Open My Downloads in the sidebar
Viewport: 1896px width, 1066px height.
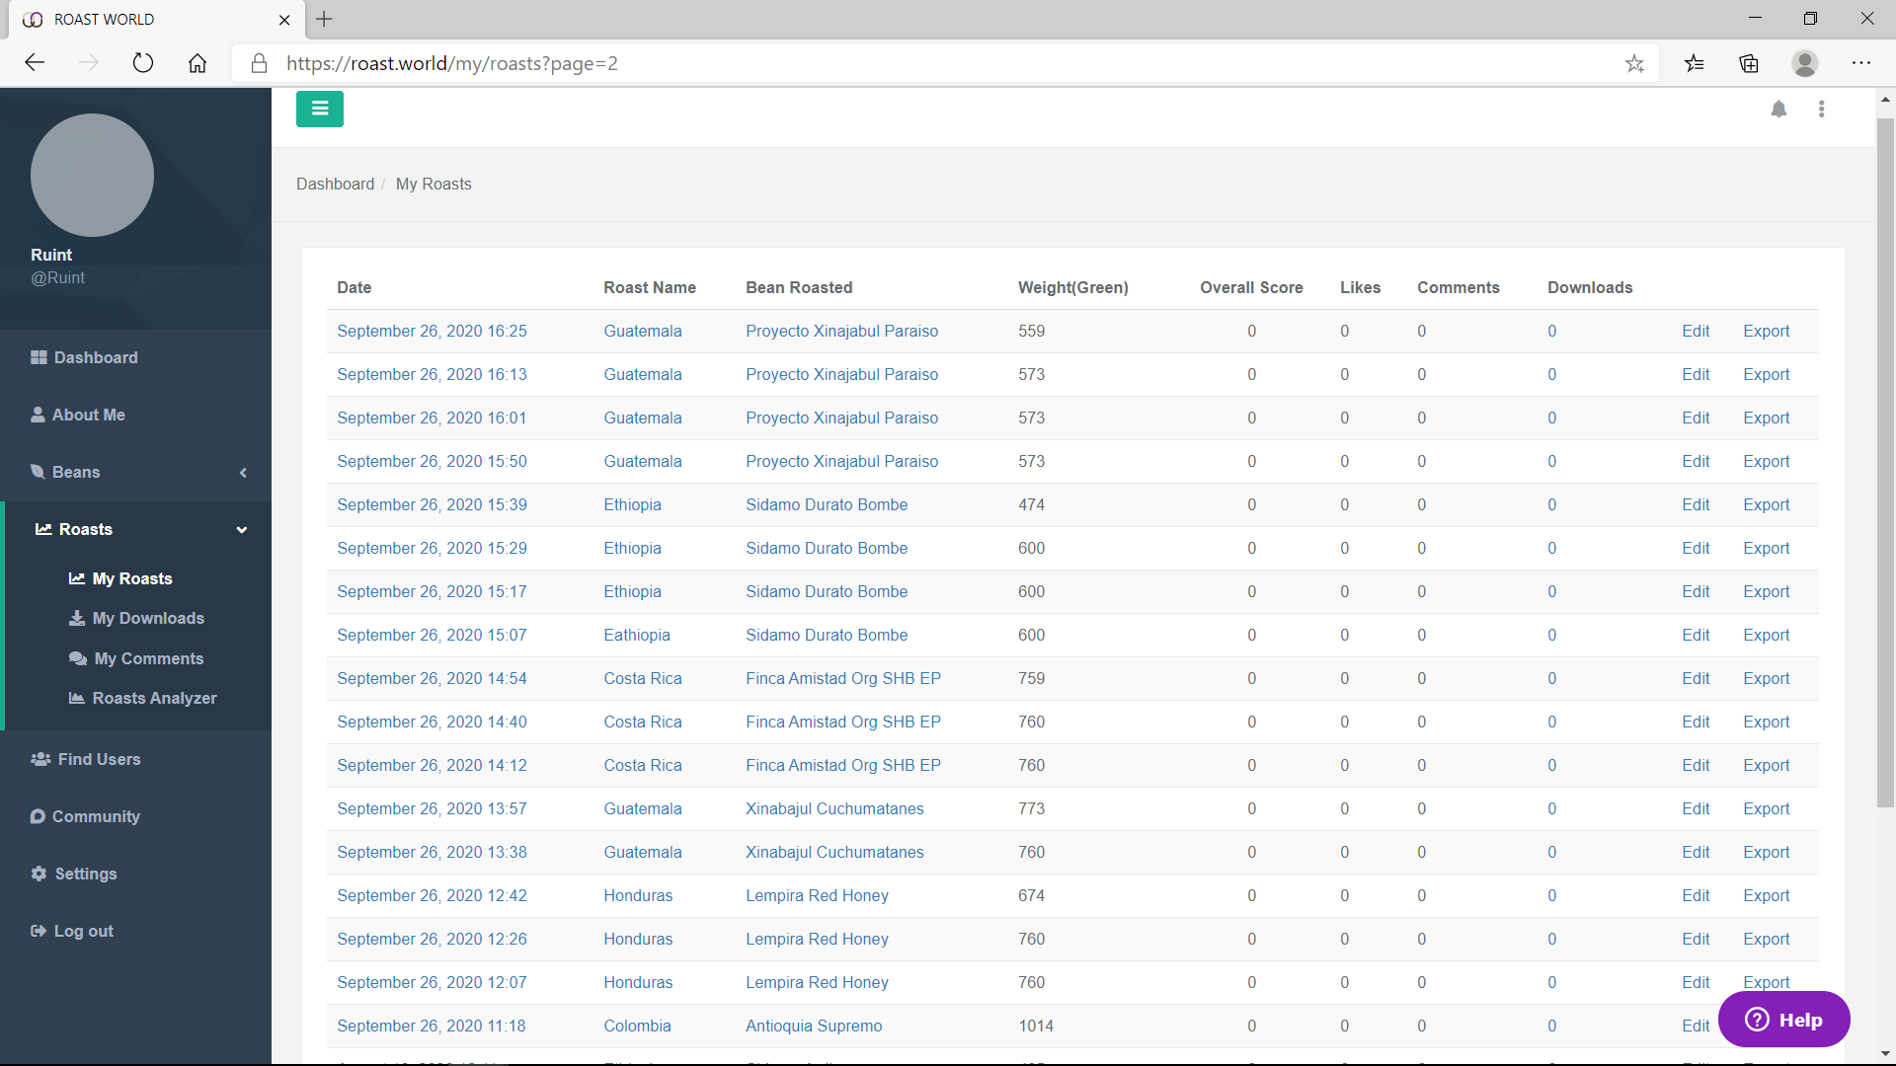tap(136, 618)
